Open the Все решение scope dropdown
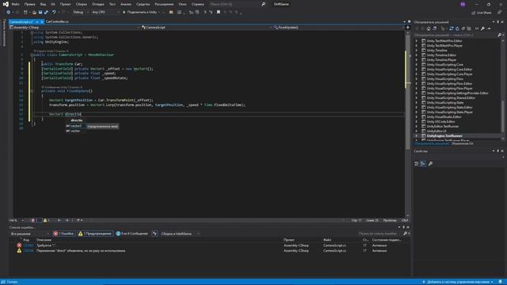This screenshot has height=285, width=507. 30,234
